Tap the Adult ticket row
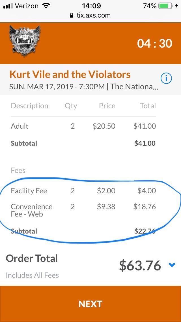 pyautogui.click(x=20, y=126)
